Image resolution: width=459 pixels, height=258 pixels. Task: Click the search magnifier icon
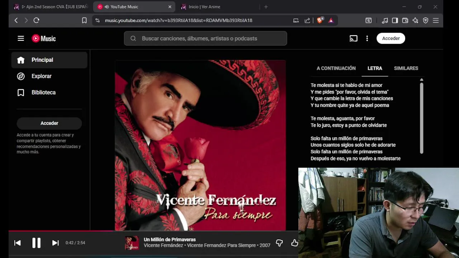[133, 38]
